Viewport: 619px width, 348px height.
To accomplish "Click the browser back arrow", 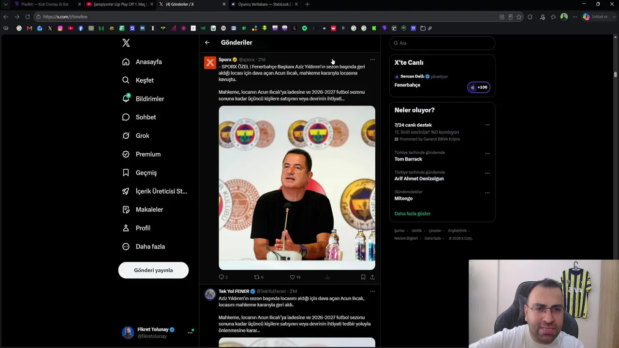I will pyautogui.click(x=6, y=17).
